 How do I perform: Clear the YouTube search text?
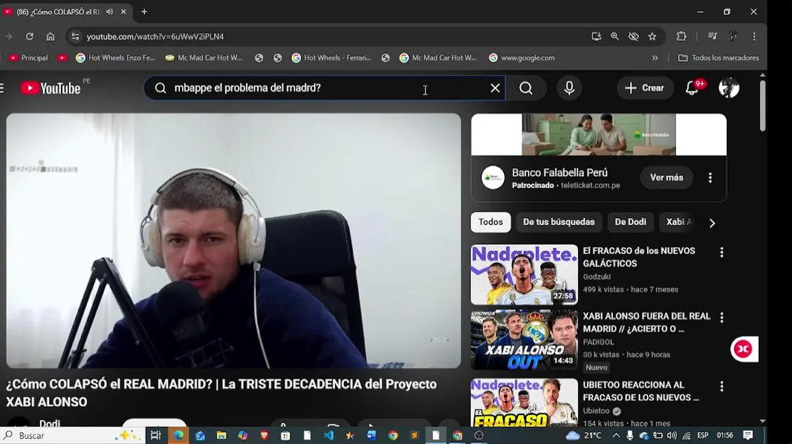click(x=495, y=88)
